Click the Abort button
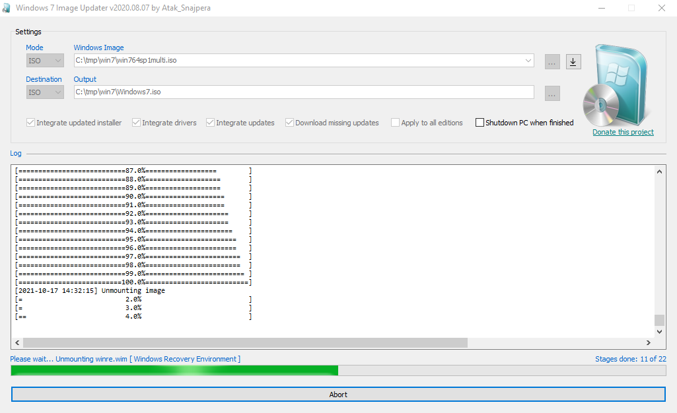This screenshot has height=413, width=677. (338, 394)
